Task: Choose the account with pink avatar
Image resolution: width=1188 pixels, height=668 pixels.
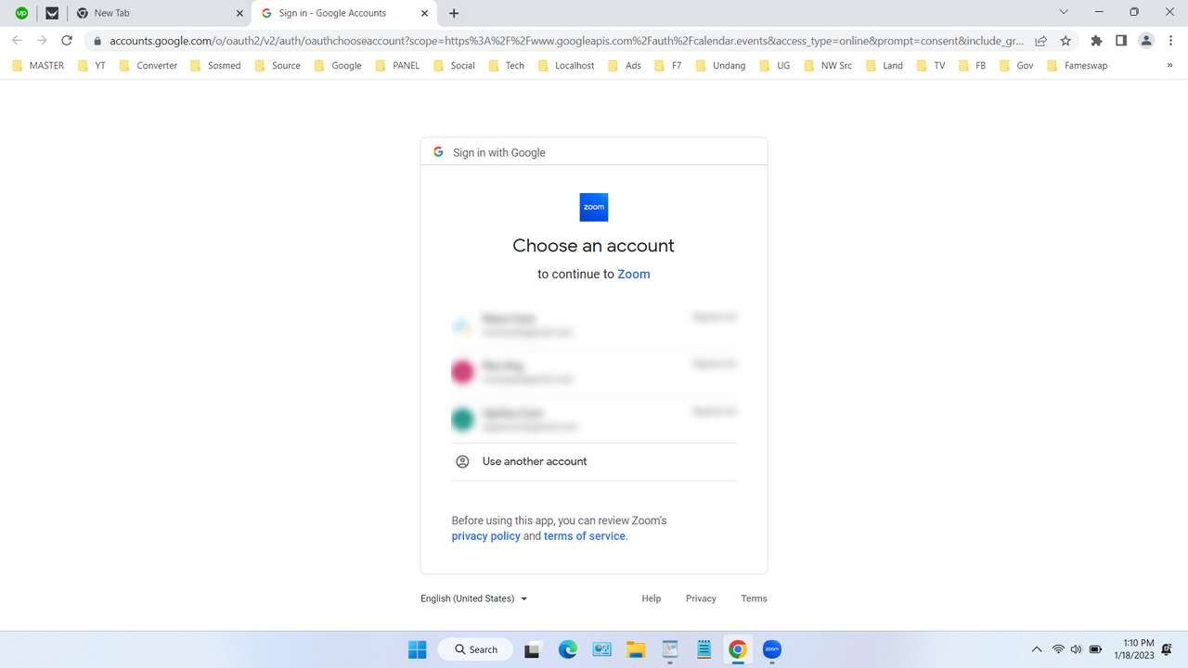Action: 594,372
